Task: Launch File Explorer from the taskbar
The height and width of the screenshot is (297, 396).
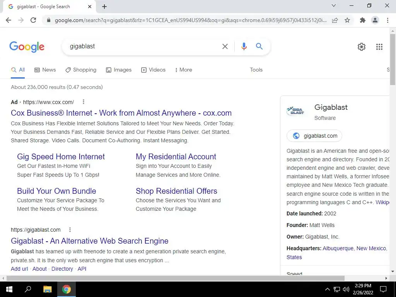Action: click(47, 289)
